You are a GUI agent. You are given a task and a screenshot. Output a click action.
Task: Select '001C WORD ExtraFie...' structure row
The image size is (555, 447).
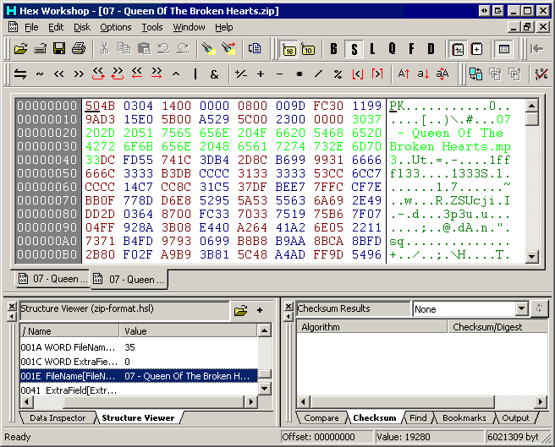point(139,362)
